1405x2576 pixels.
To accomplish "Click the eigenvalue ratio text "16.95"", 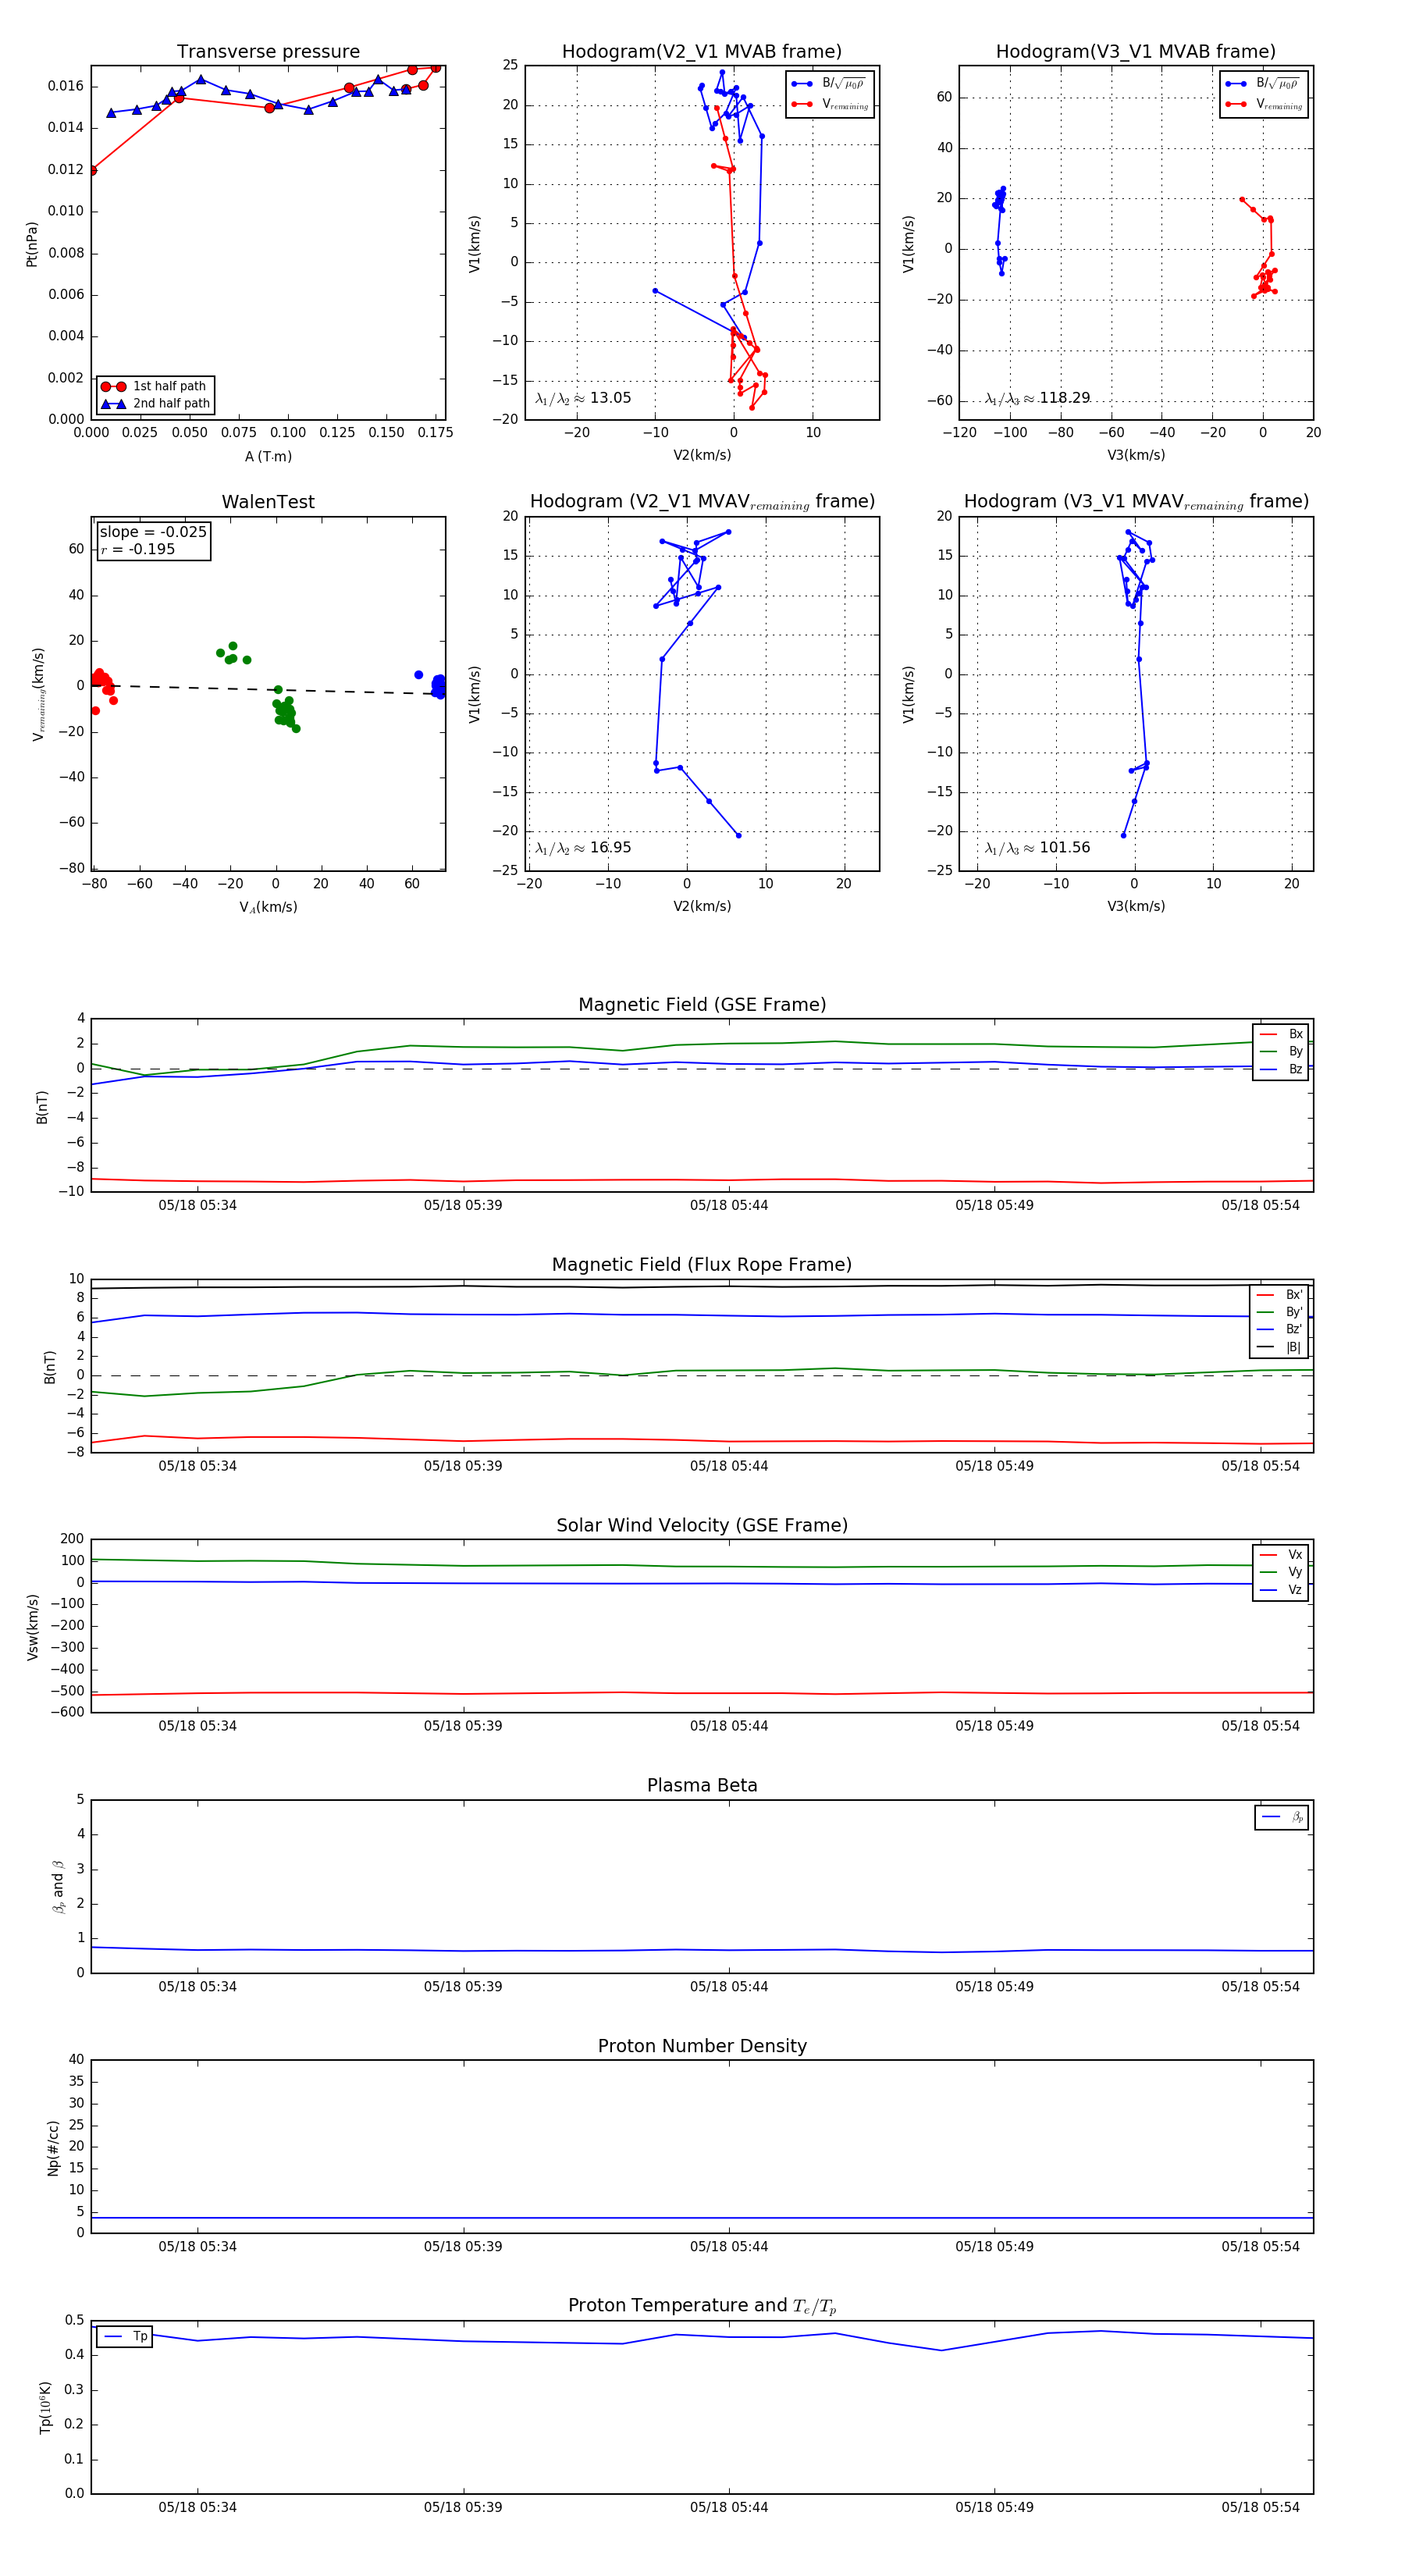I will tap(610, 848).
